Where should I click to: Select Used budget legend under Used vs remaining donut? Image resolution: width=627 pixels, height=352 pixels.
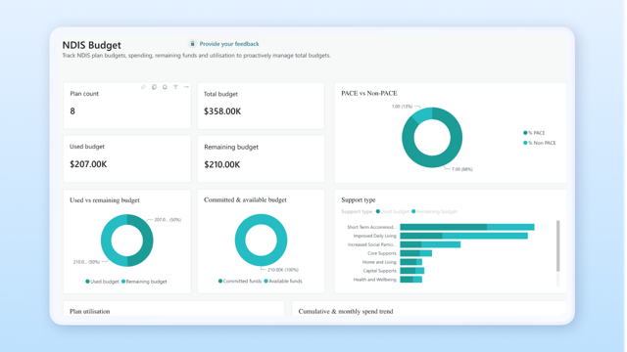(x=102, y=282)
